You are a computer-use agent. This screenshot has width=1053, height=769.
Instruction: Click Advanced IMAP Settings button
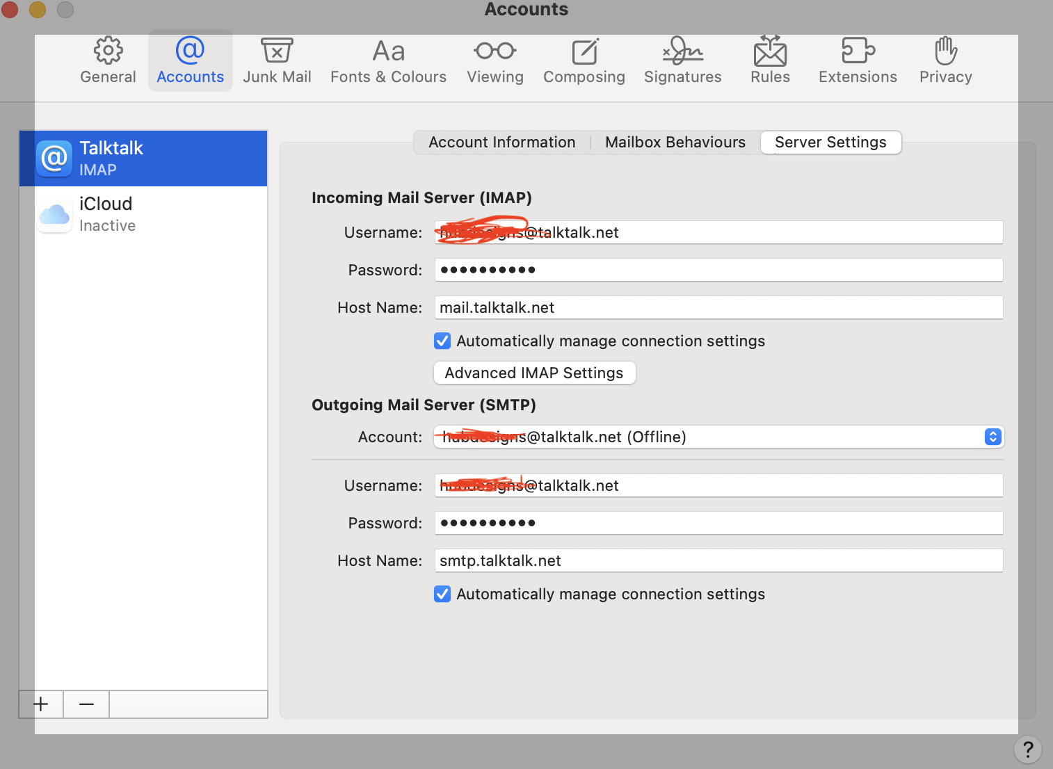pyautogui.click(x=534, y=373)
